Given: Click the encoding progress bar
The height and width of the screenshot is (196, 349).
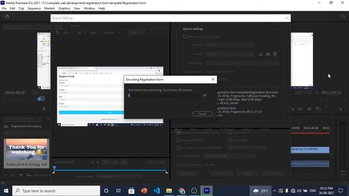Looking at the screenshot, I should tap(165, 96).
